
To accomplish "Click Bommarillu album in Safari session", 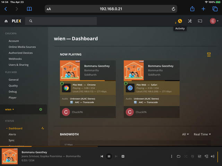I will [x=155, y=70].
